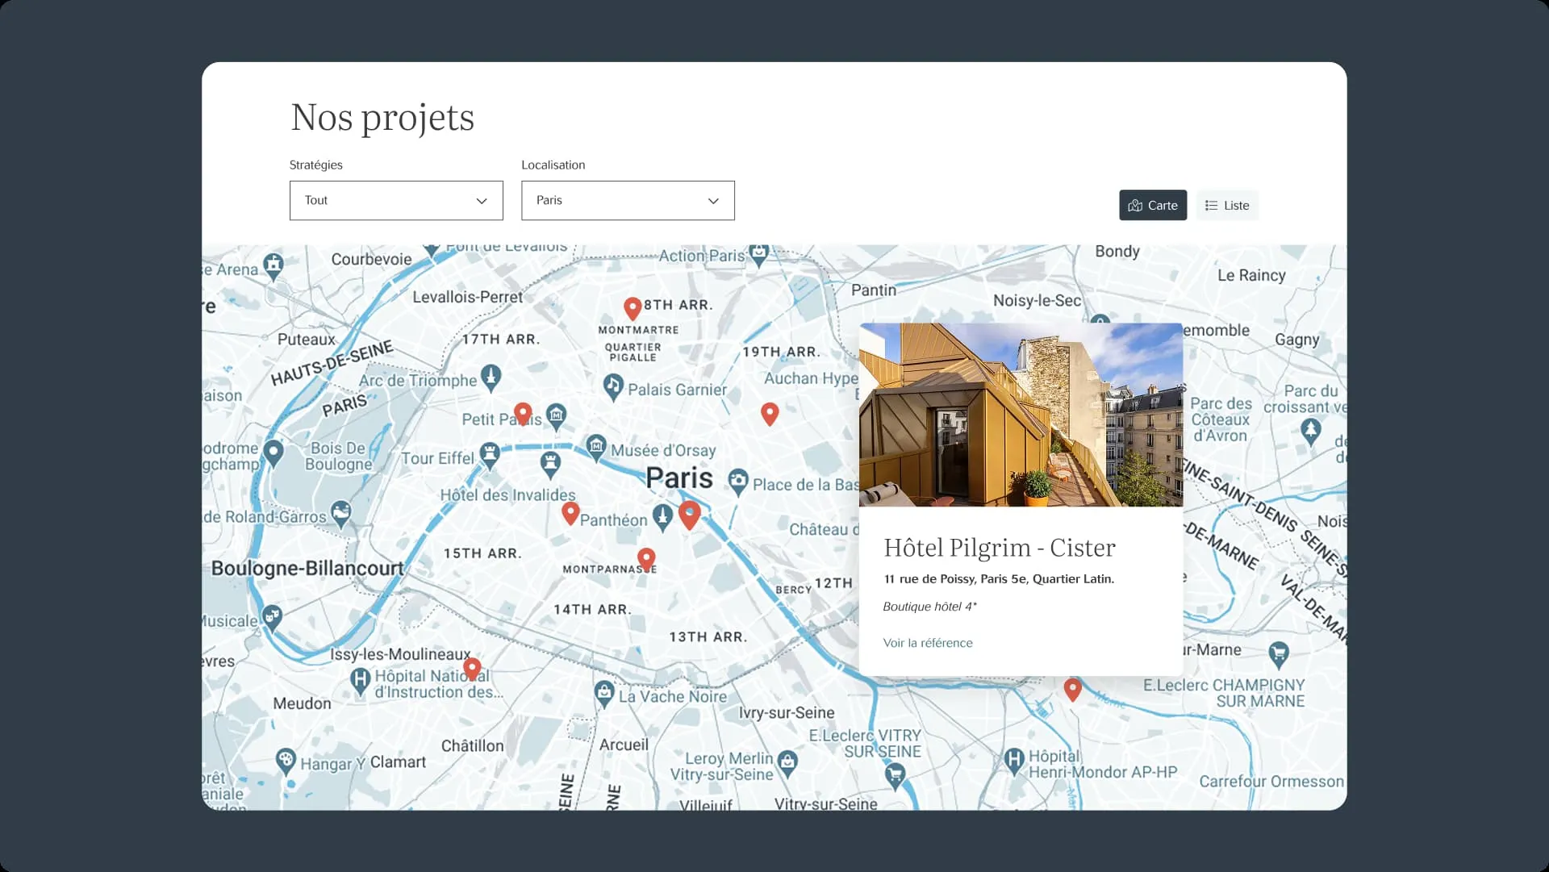Click the 13TH ARR. map label
The image size is (1549, 872).
[708, 637]
